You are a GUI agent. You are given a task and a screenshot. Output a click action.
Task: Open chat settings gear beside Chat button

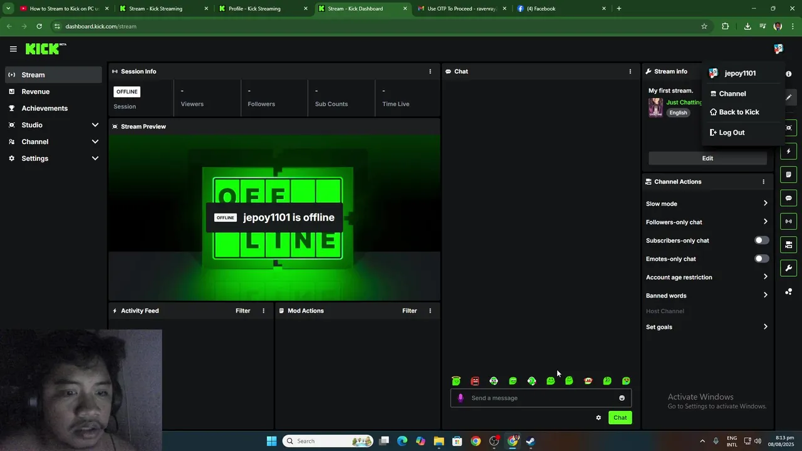pos(598,418)
